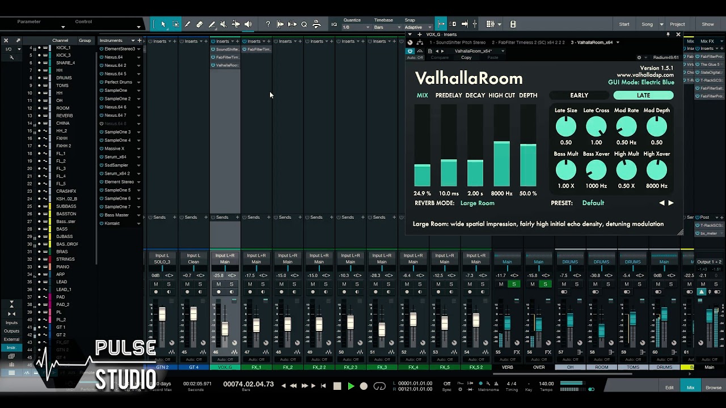The height and width of the screenshot is (408, 726).
Task: Select the Listen speaker tool
Action: 248,24
